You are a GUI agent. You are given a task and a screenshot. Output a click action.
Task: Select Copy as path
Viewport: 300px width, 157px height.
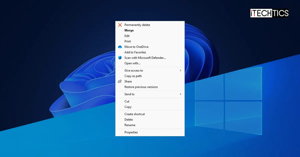(x=150, y=76)
